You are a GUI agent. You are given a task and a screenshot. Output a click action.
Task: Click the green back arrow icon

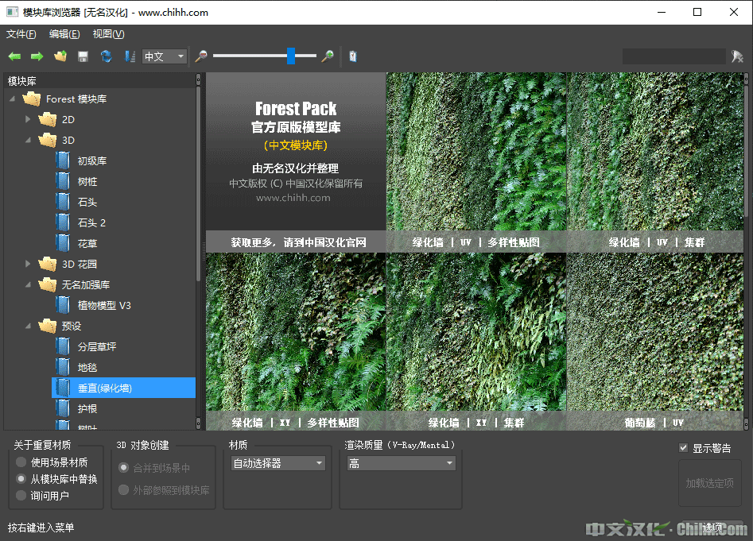tap(14, 56)
